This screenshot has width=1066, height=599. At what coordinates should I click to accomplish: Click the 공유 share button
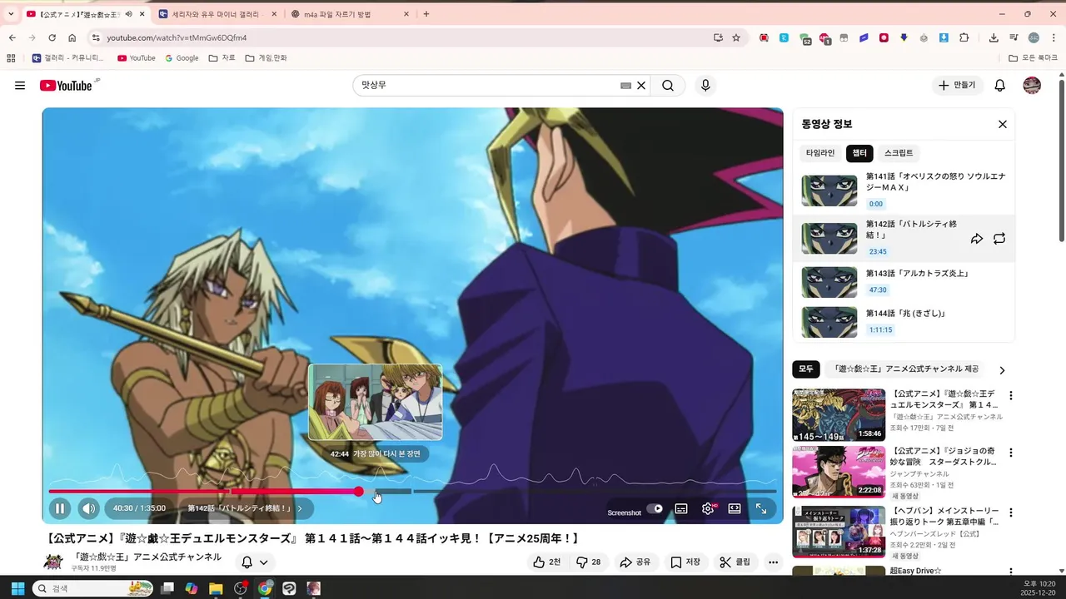coord(635,562)
